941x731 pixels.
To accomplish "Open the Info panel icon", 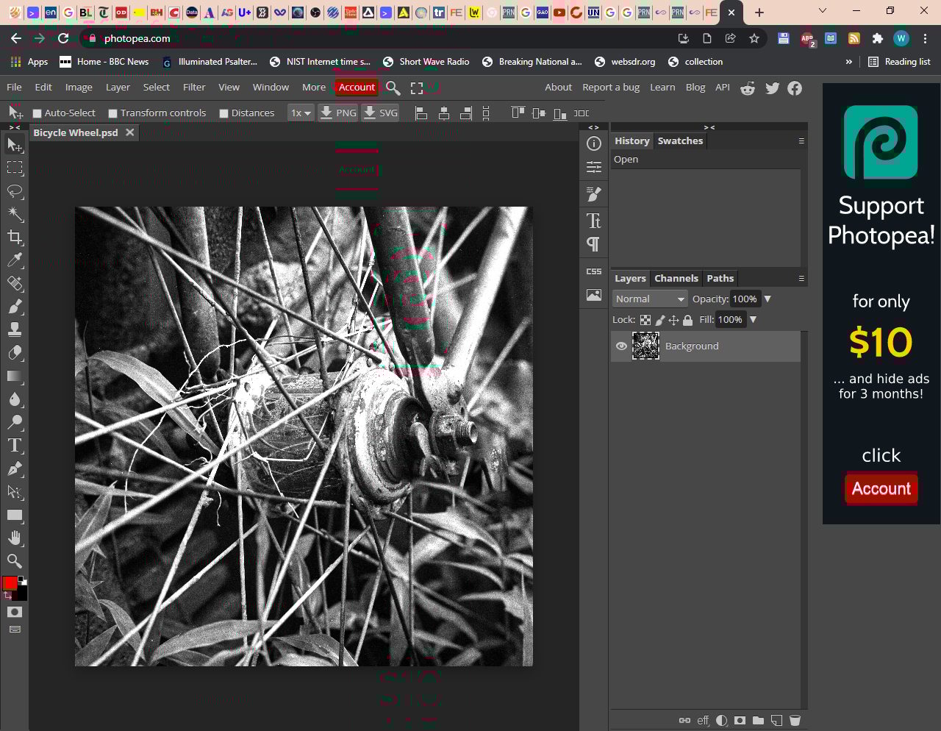I will (x=594, y=144).
